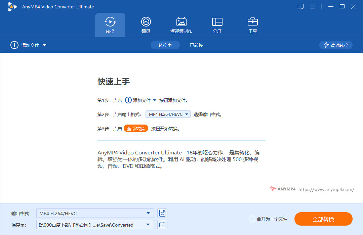Switch to the 翻录 DVD ripper tab

coord(146,25)
